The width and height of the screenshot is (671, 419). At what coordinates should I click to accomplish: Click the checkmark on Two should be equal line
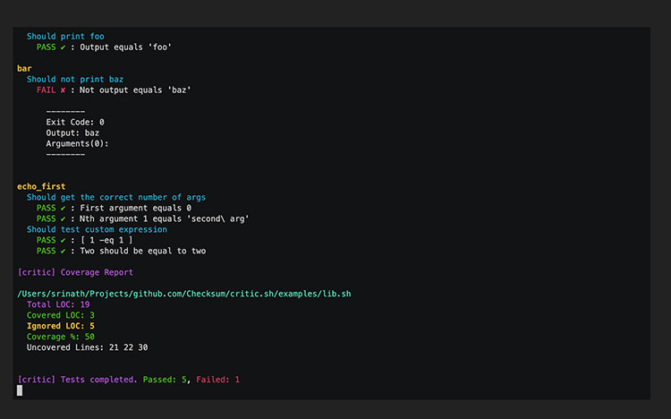(x=63, y=251)
